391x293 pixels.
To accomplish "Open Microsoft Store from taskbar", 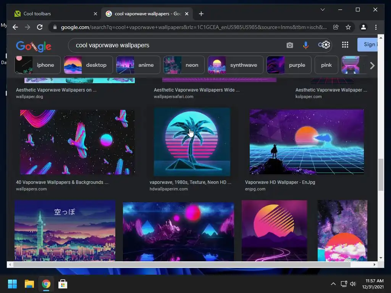I will click(x=63, y=284).
